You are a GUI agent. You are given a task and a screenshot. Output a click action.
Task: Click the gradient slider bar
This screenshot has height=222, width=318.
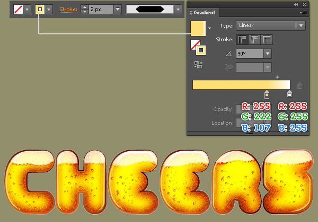click(x=241, y=85)
